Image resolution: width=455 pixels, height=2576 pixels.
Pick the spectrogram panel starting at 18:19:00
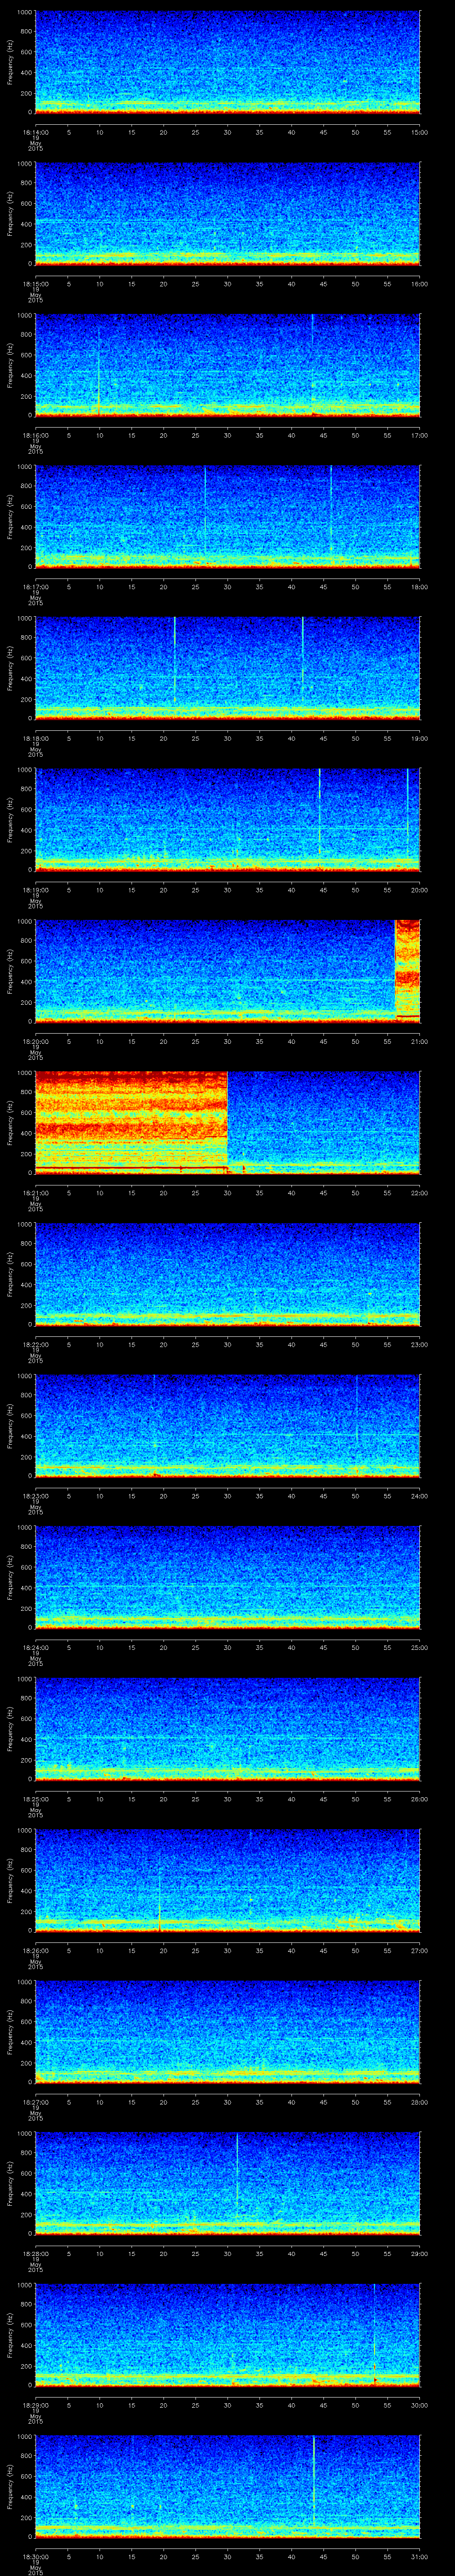[x=228, y=820]
